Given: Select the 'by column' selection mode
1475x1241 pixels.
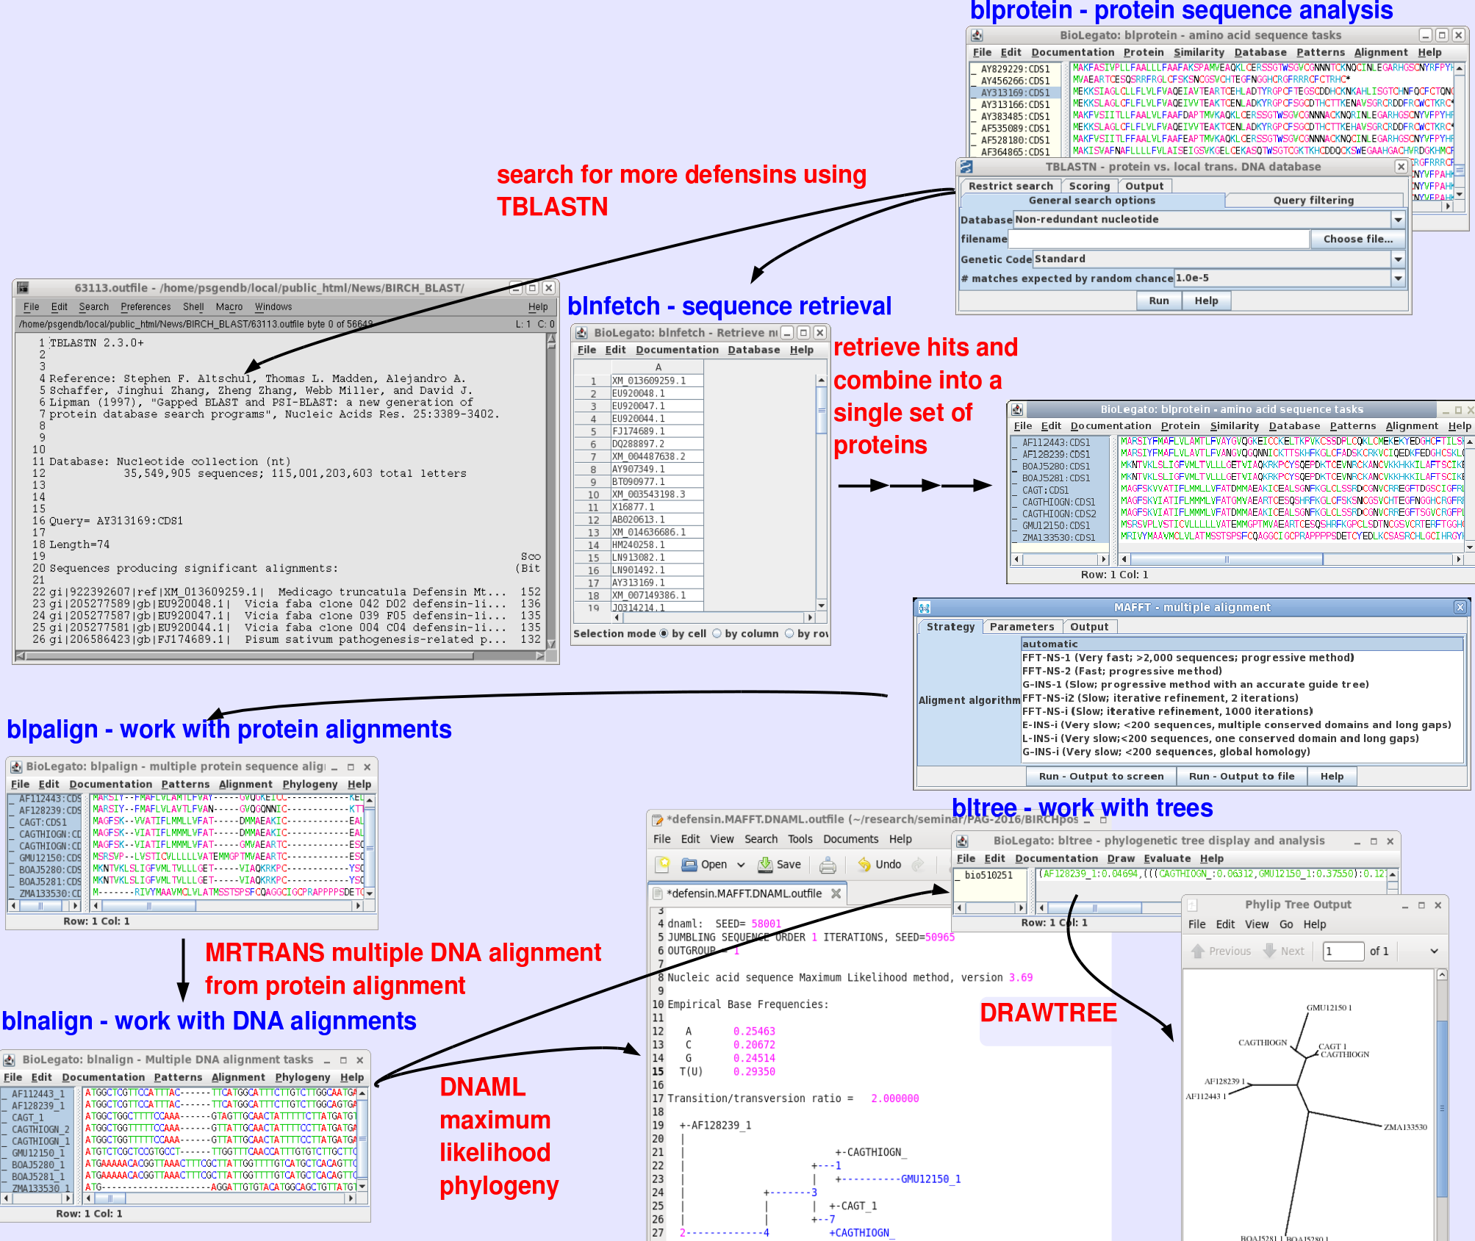Looking at the screenshot, I should [x=717, y=633].
